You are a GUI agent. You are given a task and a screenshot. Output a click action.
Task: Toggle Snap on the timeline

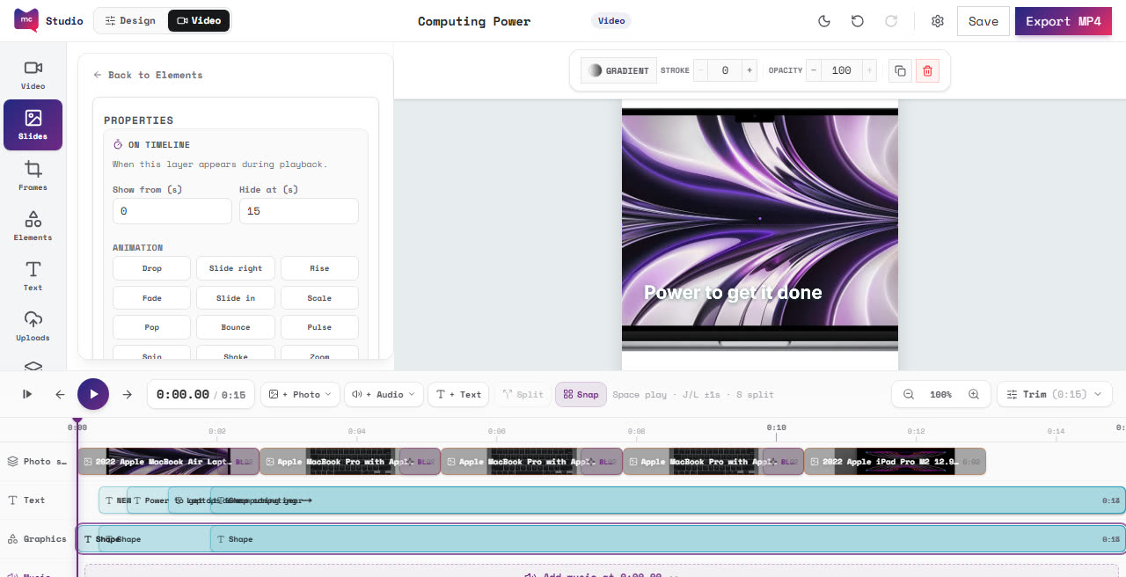(581, 394)
